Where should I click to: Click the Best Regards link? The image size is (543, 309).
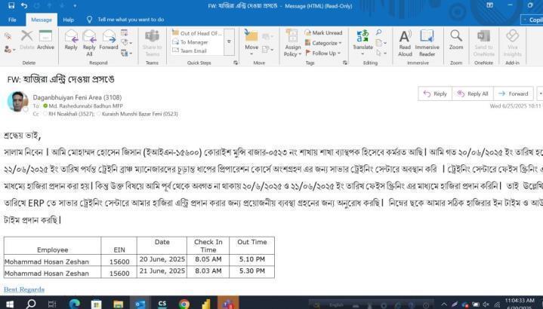coord(24,289)
